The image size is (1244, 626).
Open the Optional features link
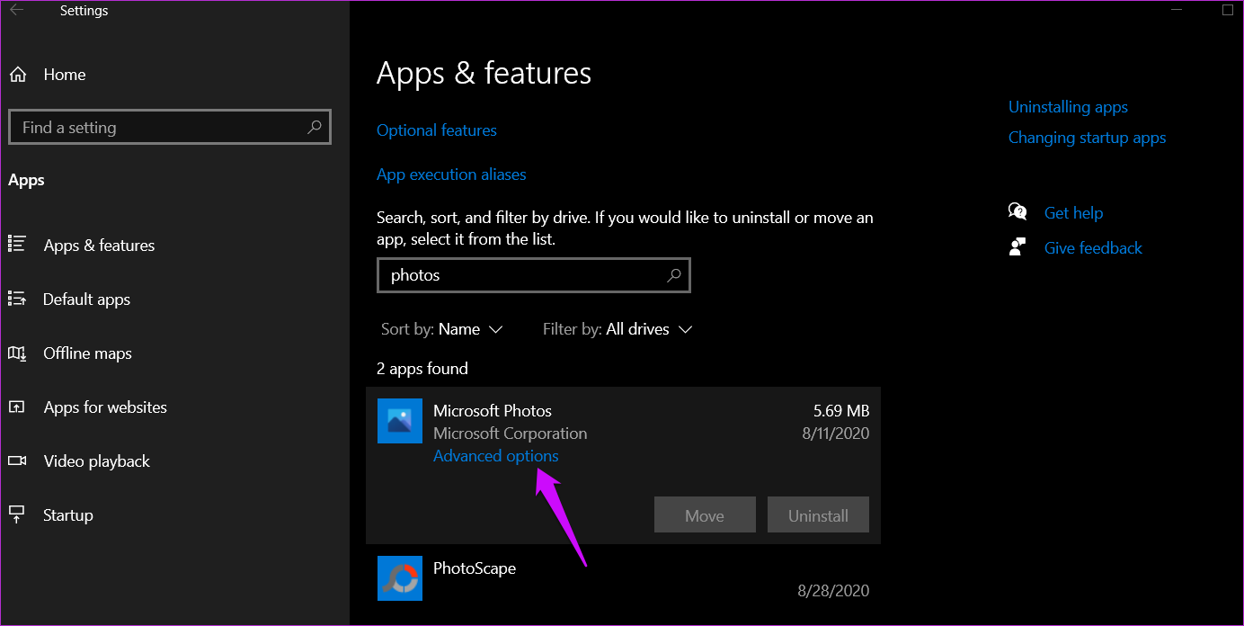tap(437, 130)
